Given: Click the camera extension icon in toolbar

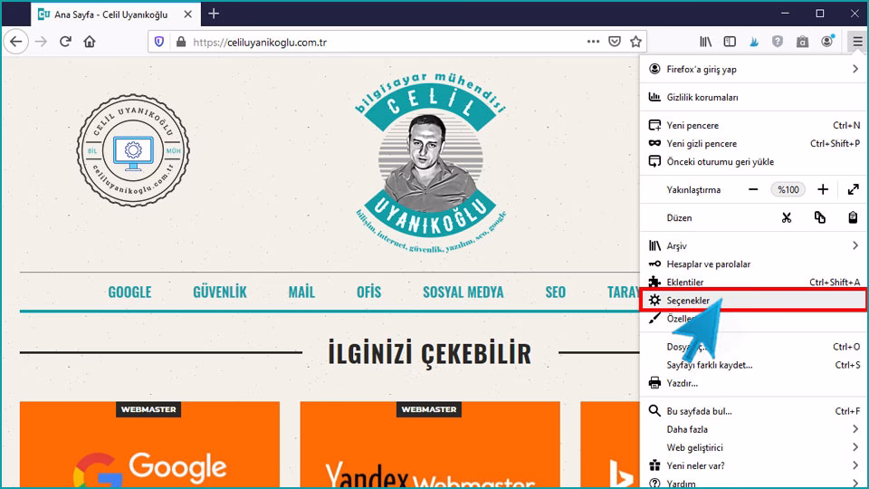Looking at the screenshot, I should click(x=802, y=42).
